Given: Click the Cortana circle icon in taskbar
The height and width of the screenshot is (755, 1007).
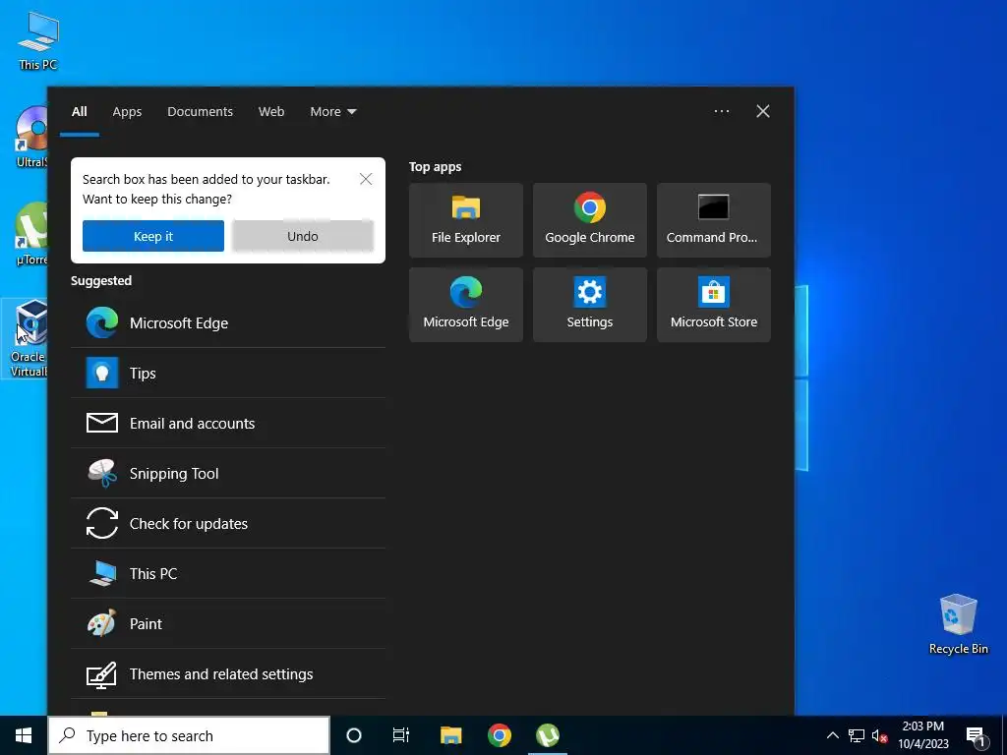Looking at the screenshot, I should pos(354,735).
